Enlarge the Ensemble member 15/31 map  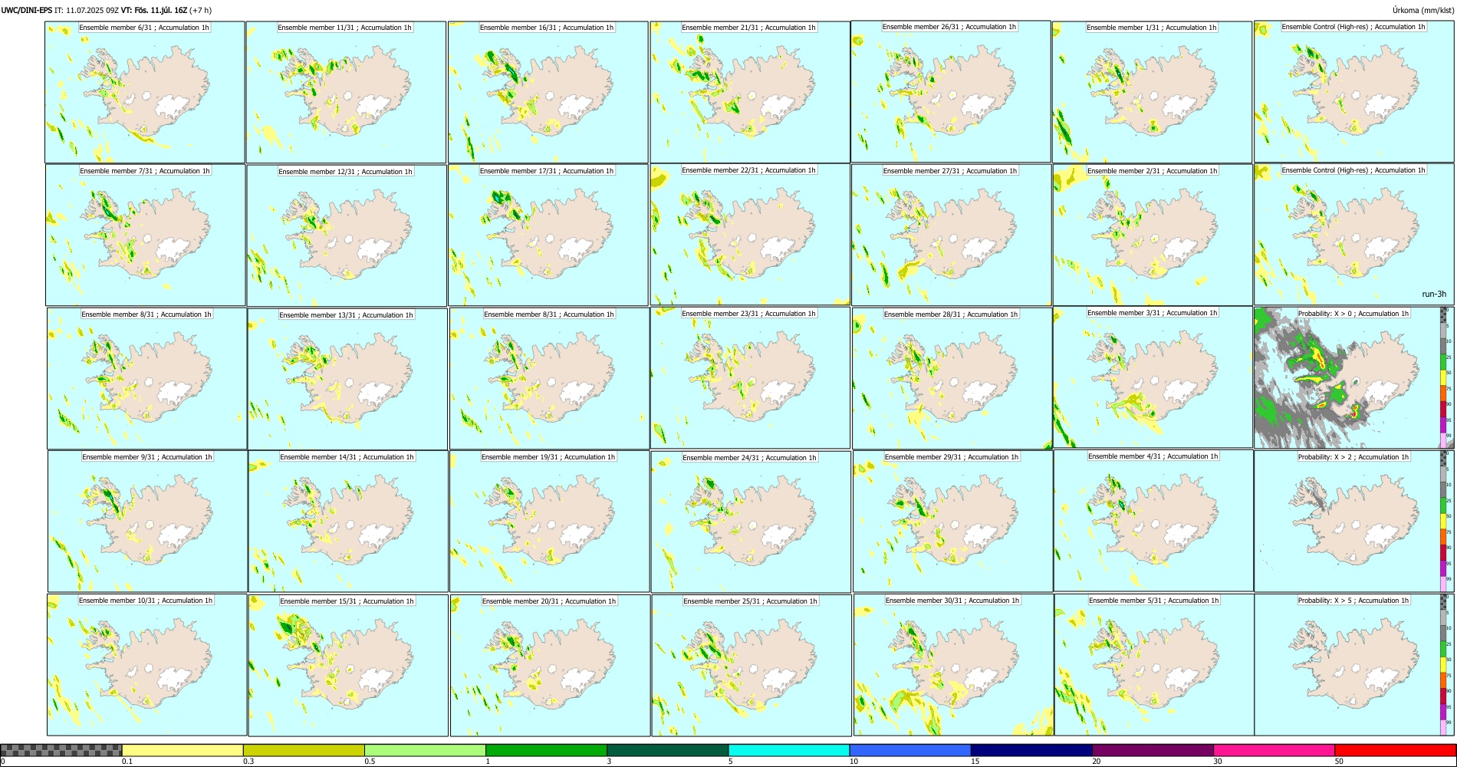(x=348, y=666)
